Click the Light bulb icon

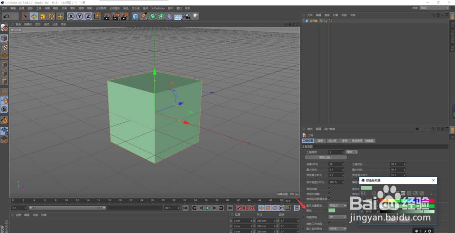coord(195,16)
